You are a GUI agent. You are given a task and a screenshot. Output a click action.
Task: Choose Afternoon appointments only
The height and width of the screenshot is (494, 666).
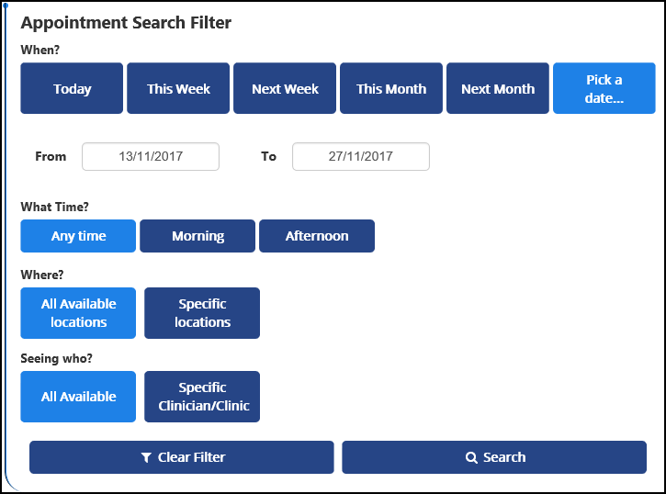317,236
